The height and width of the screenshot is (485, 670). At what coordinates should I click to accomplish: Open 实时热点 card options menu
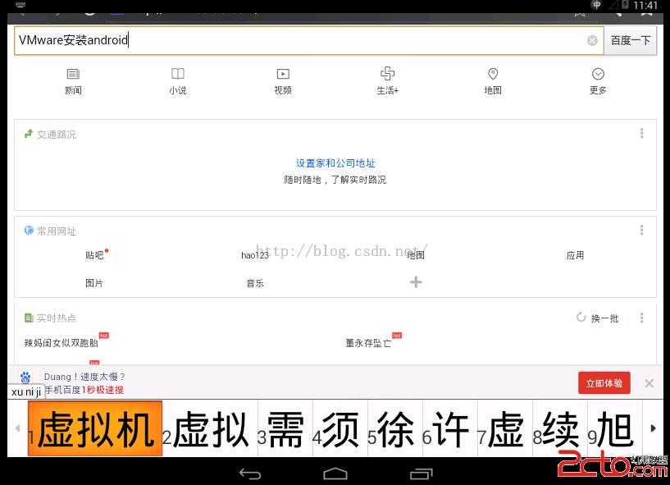click(x=641, y=318)
